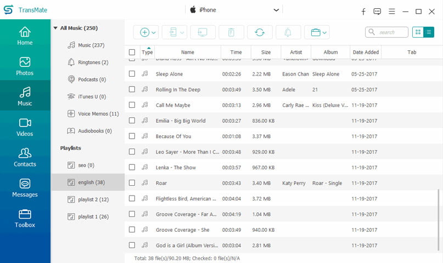
Task: Open the feedback chat bubble icon
Action: (377, 12)
